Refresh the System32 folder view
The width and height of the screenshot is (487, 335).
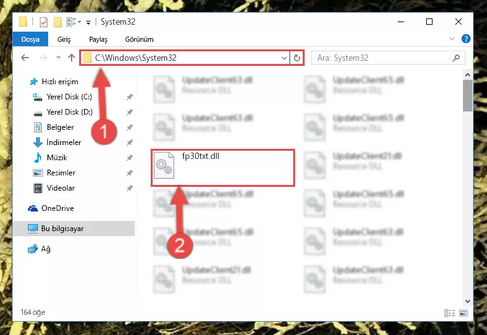(x=297, y=58)
